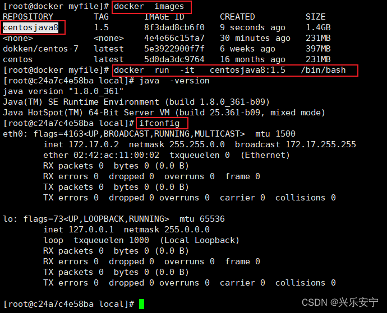Viewport: 387px width, 313px height.
Task: Click the '16 months ago' created value
Action: coord(252,59)
